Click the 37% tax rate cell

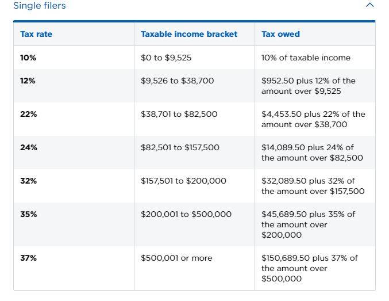pyautogui.click(x=28, y=258)
